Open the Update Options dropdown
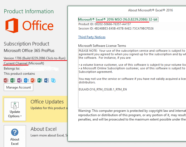The width and height of the screenshot is (186, 147). (x=15, y=109)
